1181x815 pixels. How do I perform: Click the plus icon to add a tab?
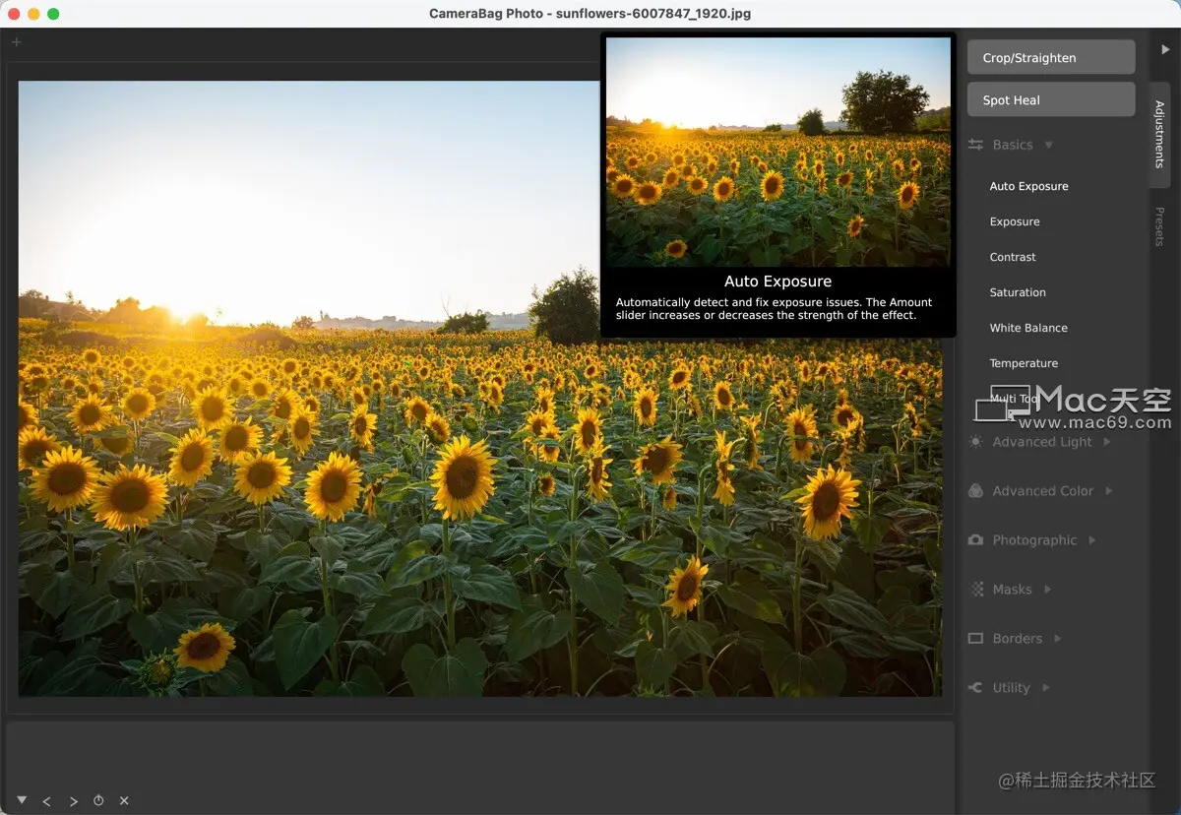coord(16,42)
